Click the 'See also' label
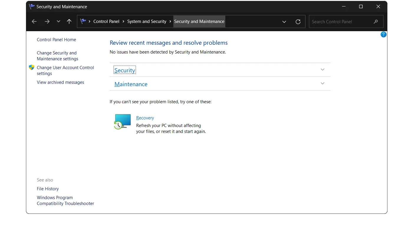 45,180
